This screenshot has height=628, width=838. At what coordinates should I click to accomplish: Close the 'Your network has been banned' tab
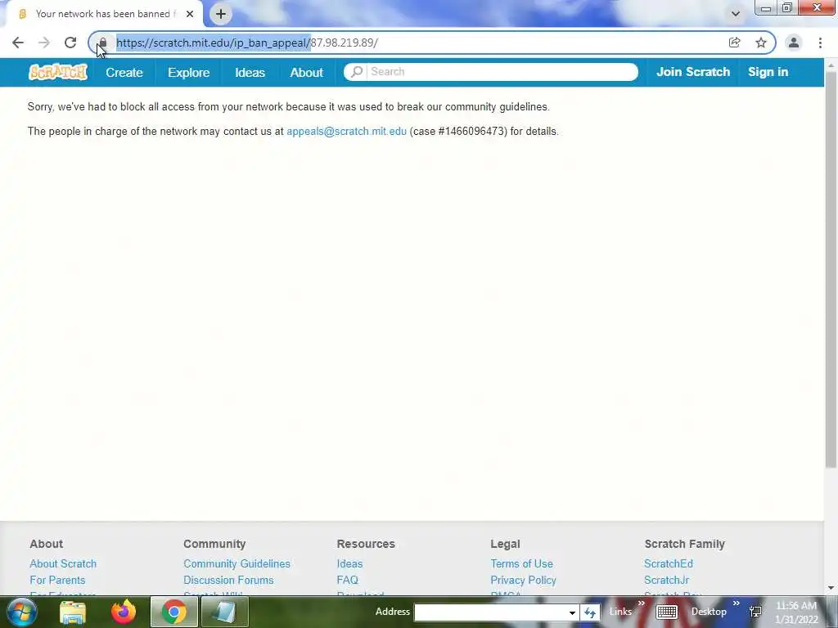pos(190,14)
